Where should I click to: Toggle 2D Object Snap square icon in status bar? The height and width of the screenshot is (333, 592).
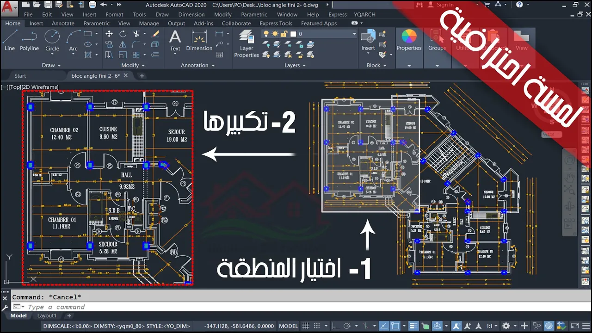pos(395,326)
